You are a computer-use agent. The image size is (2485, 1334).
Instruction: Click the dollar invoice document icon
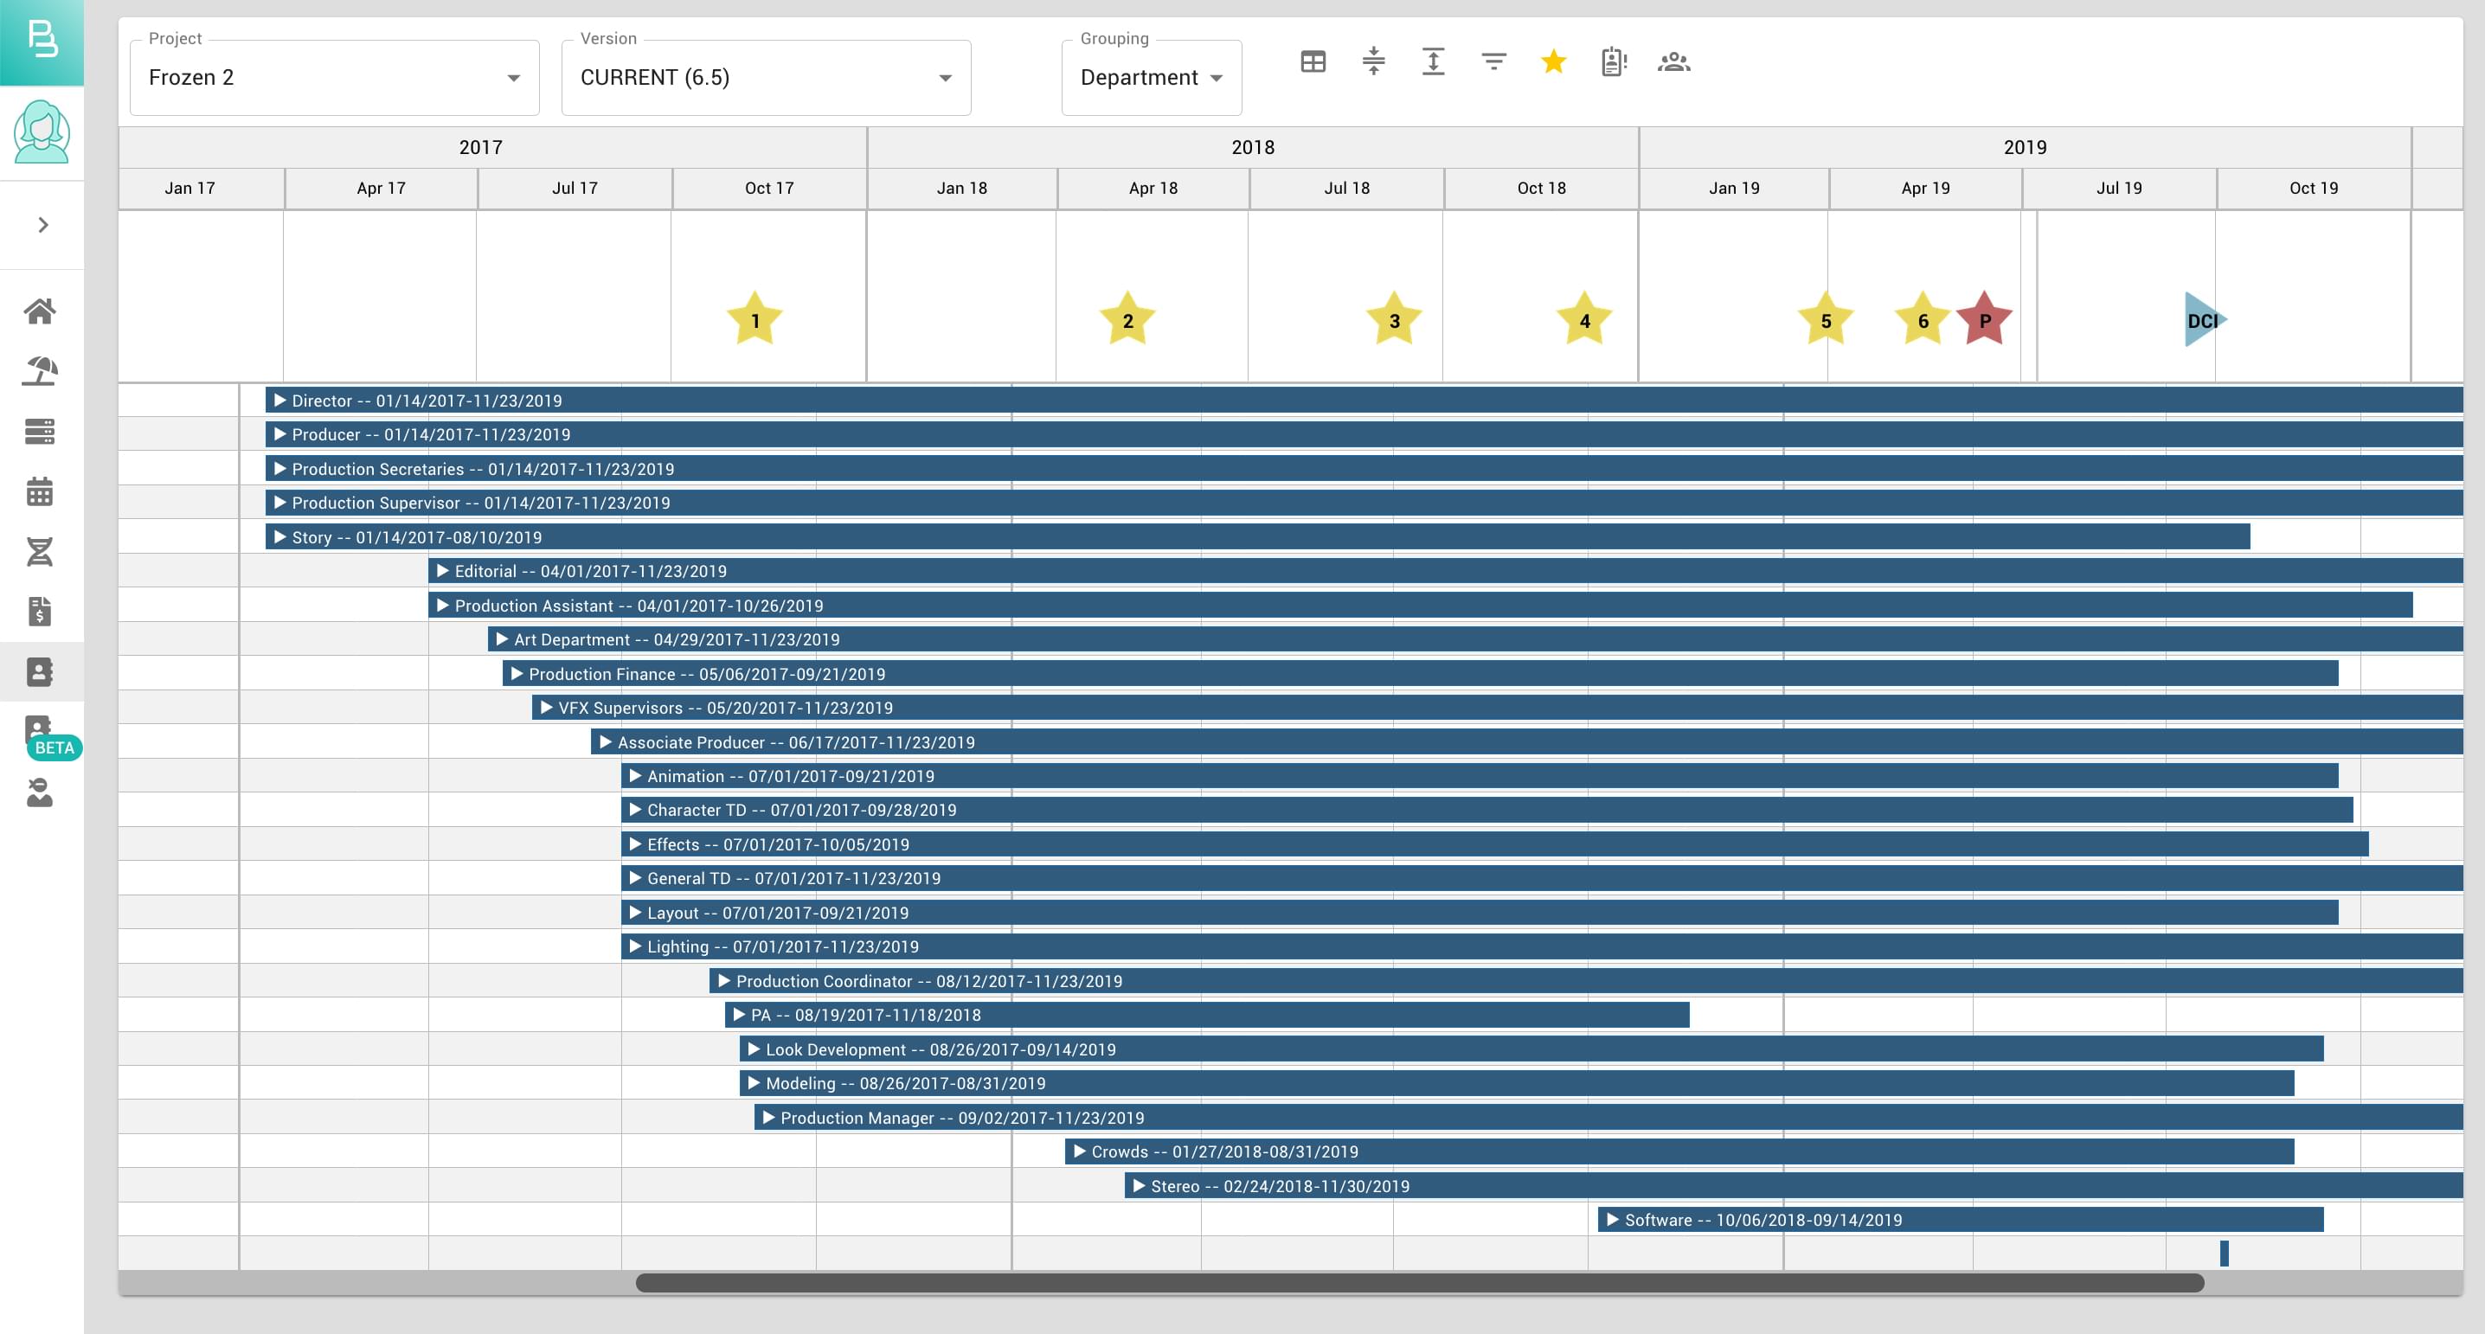tap(40, 612)
